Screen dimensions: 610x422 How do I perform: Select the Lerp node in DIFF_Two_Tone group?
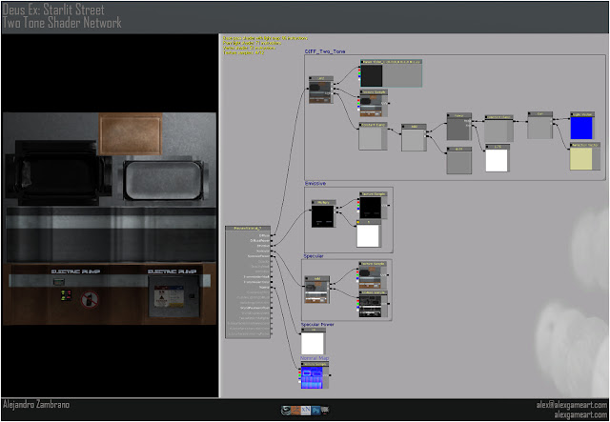(321, 90)
